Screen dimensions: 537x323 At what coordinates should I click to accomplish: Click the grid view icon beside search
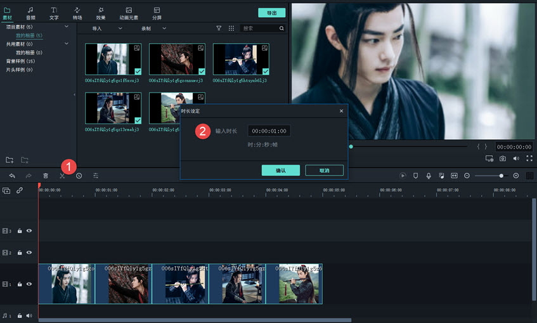click(x=231, y=28)
